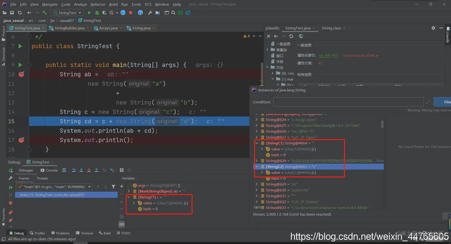Resume program with green play-bar icon
The width and height of the screenshot is (451, 244).
pyautogui.click(x=11, y=187)
